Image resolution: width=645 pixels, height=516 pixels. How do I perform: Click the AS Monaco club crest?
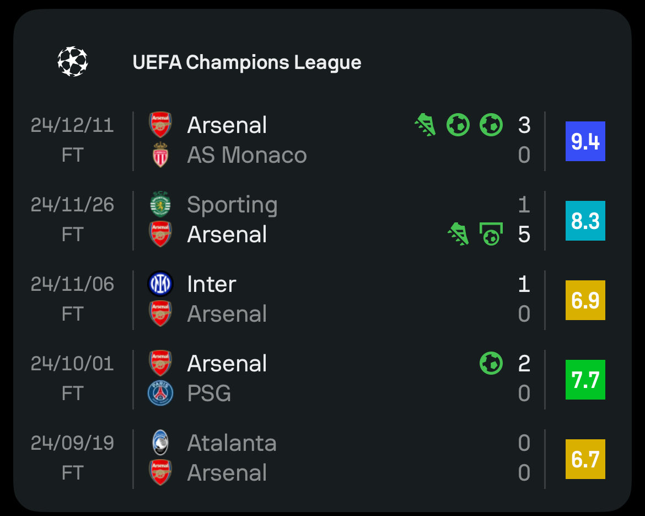pos(160,155)
